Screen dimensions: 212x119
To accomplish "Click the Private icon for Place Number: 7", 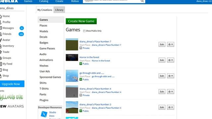I will point(81,48).
